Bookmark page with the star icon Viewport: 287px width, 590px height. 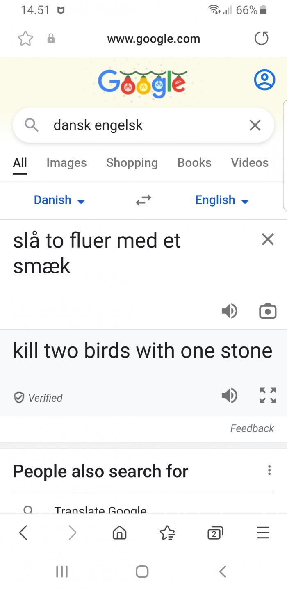tap(25, 39)
